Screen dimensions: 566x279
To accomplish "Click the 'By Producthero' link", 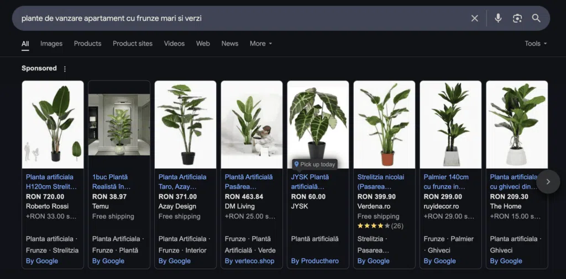I will click(315, 261).
